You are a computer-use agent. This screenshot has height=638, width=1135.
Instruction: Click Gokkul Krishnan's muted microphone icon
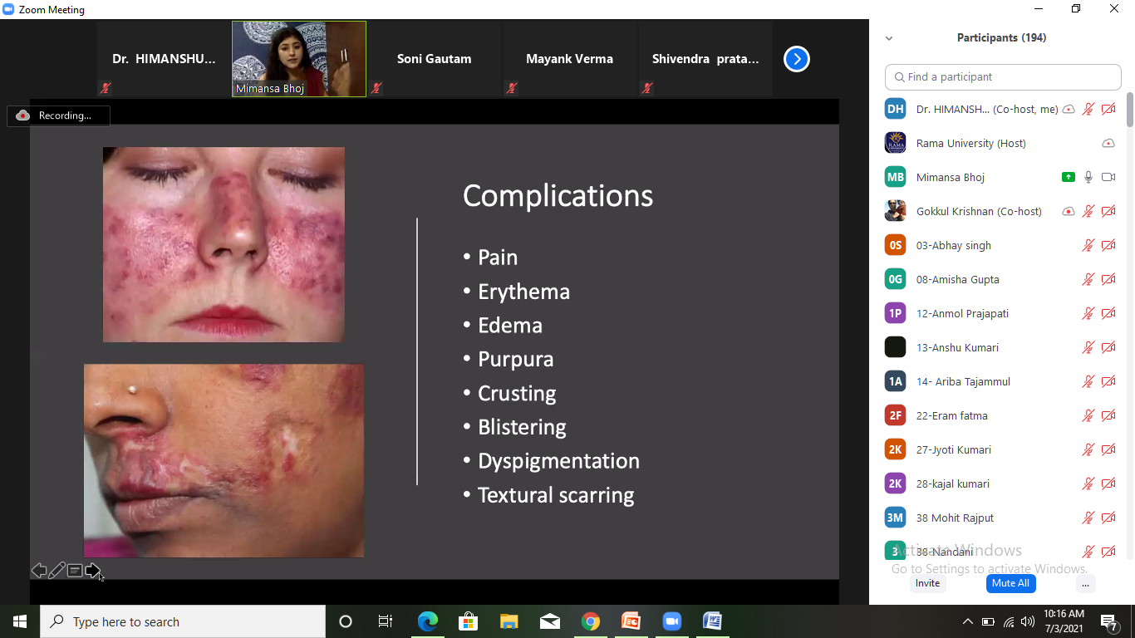(1088, 211)
